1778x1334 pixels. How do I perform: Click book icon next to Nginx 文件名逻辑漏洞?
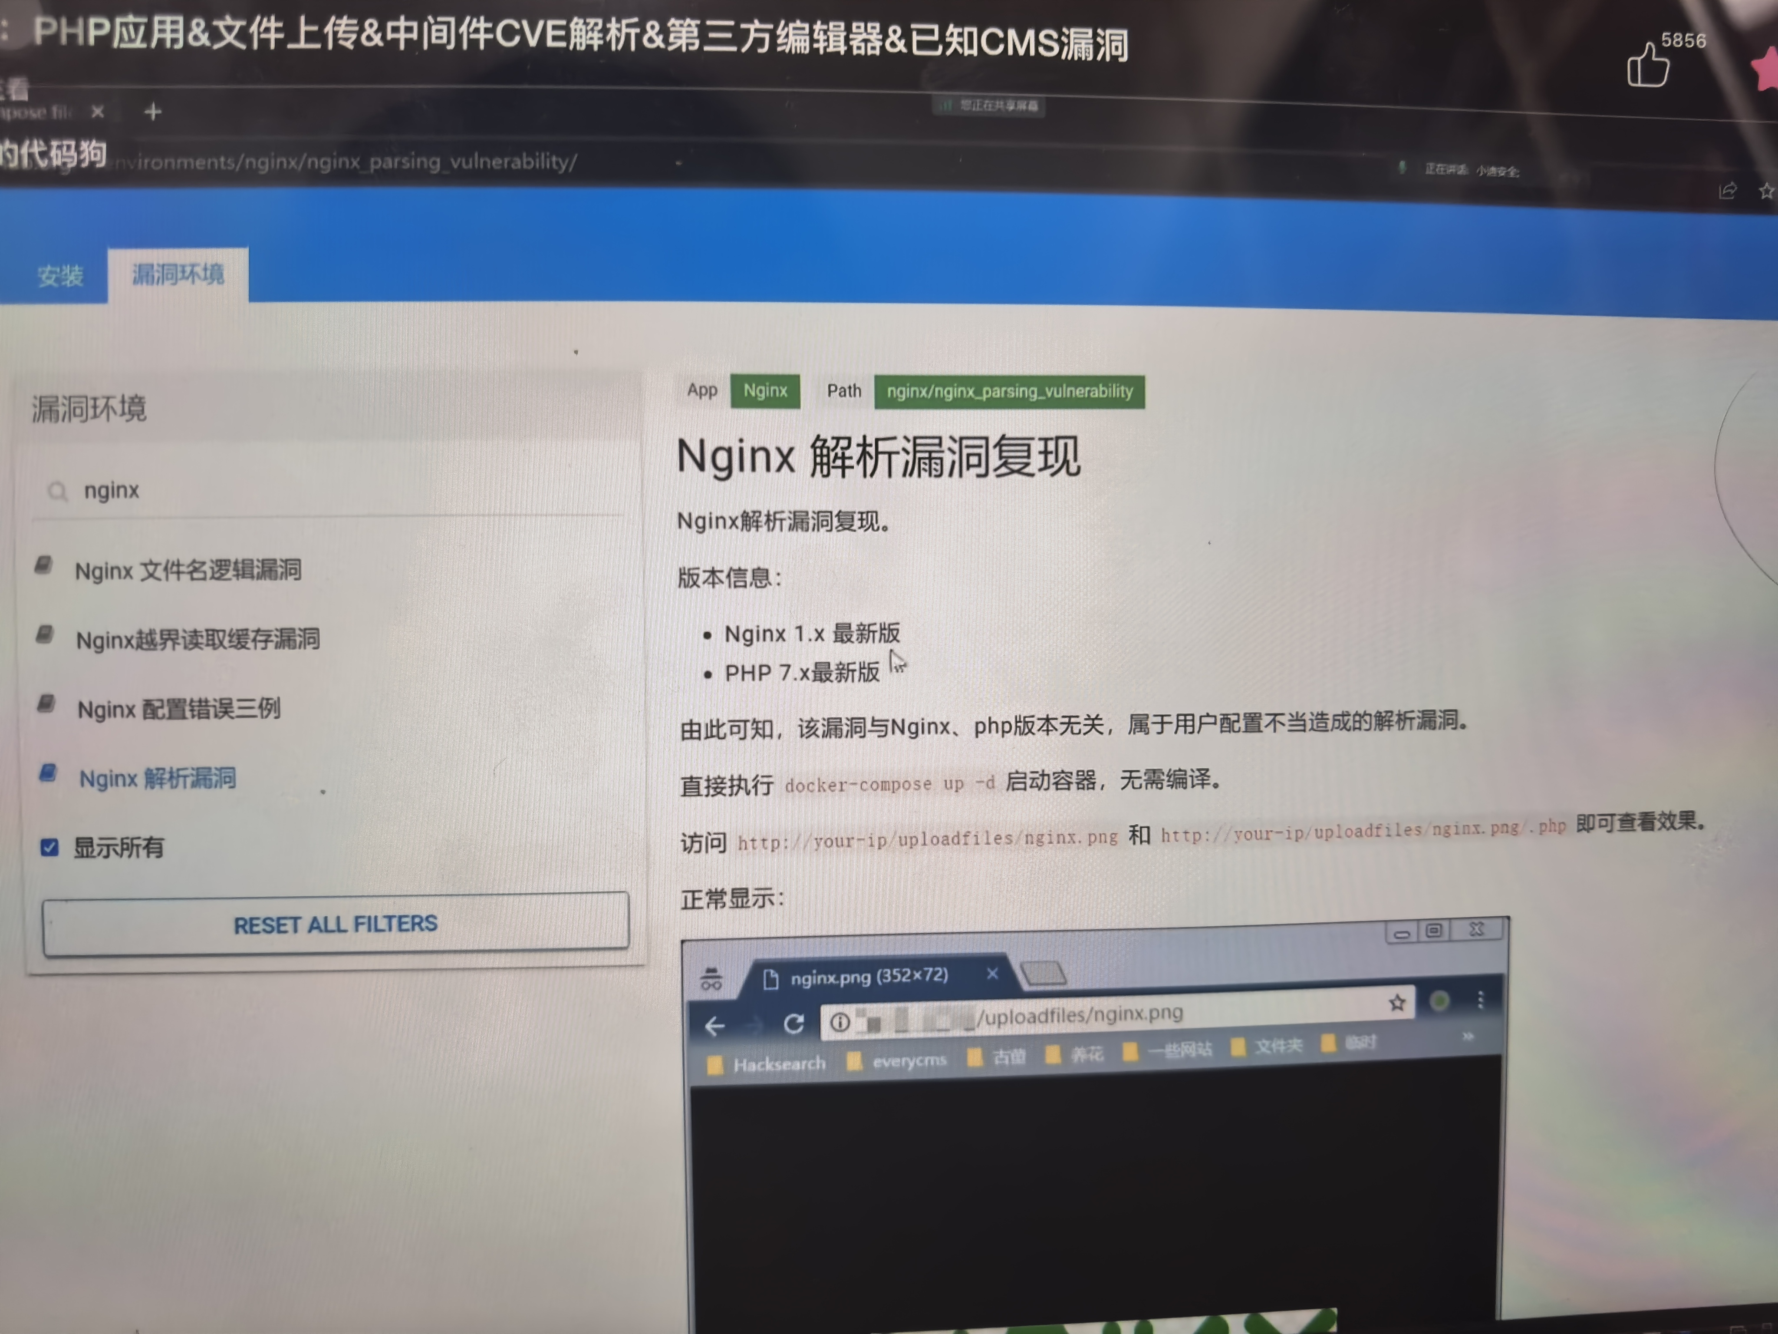43,565
